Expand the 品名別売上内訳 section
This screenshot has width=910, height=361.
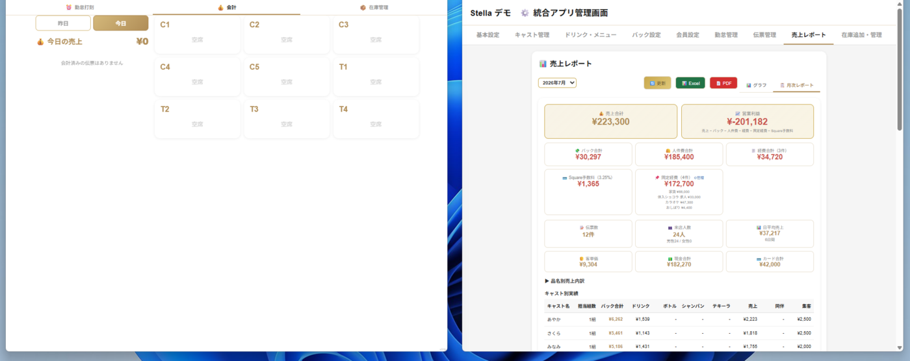(x=564, y=281)
